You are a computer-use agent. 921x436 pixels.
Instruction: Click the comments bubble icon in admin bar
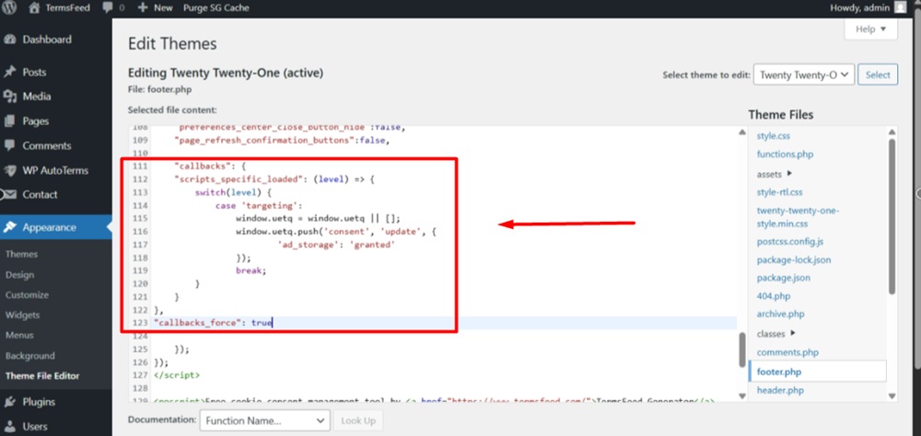point(108,7)
